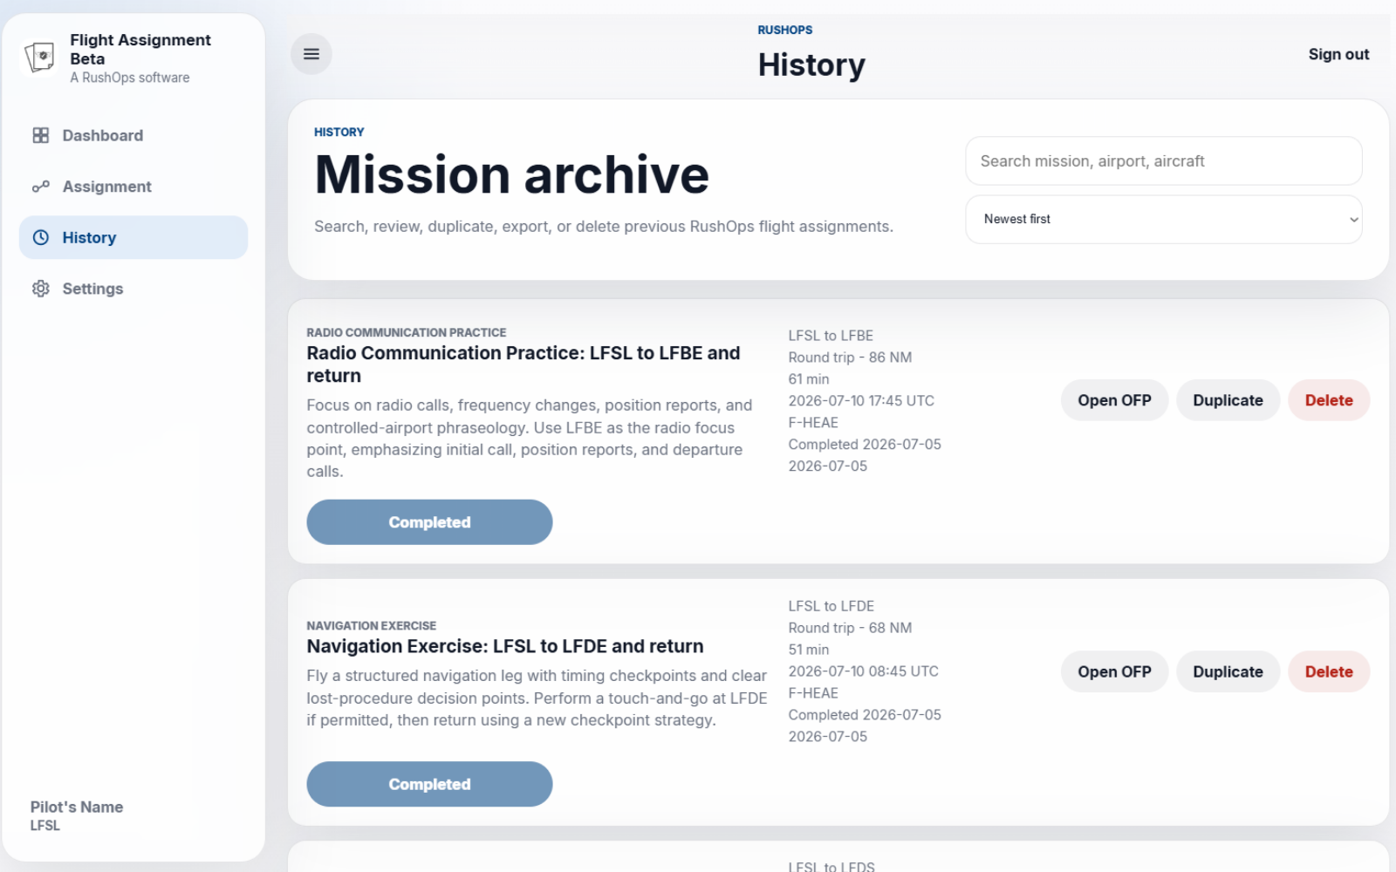Image resolution: width=1396 pixels, height=872 pixels.
Task: Click the RUSHOPS label above History
Action: coord(784,30)
